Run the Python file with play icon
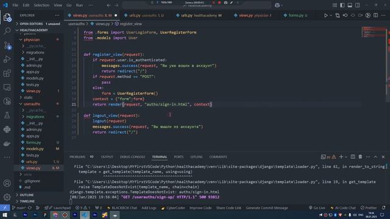Screen dimensions: 390x219 (x=325, y=15)
